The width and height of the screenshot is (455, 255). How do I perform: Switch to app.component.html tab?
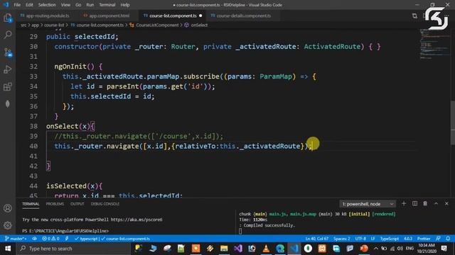tap(107, 16)
